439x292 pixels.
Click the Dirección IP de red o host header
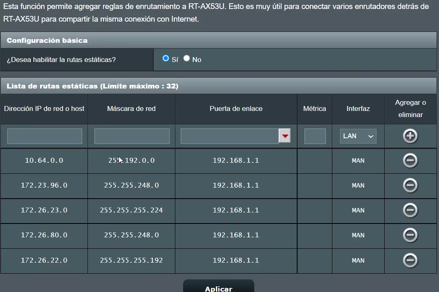coord(44,109)
